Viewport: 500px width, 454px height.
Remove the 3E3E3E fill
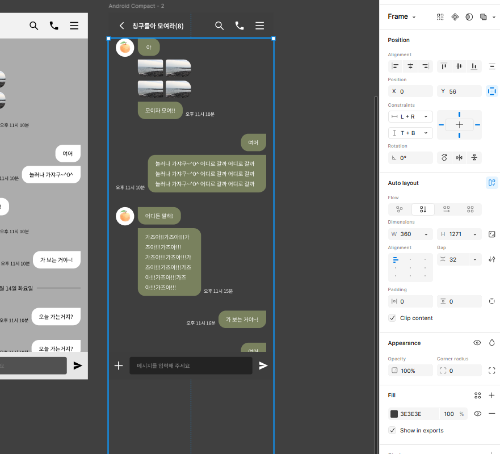tap(492, 414)
